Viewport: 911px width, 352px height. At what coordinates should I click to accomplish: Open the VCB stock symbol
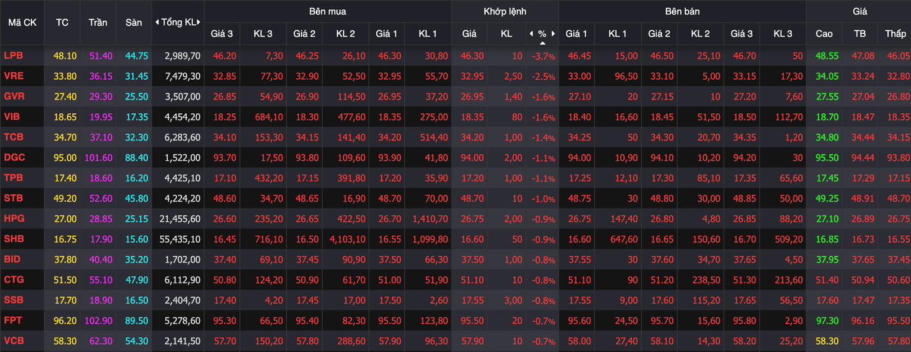pos(13,341)
